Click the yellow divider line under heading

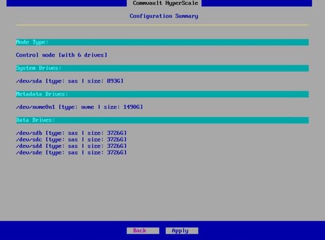(x=162, y=25)
